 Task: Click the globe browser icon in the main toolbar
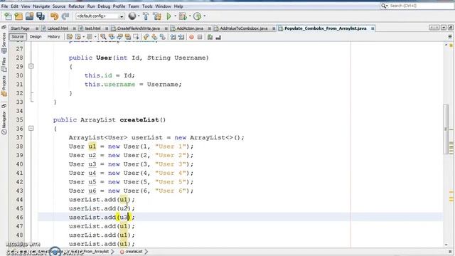click(x=132, y=16)
